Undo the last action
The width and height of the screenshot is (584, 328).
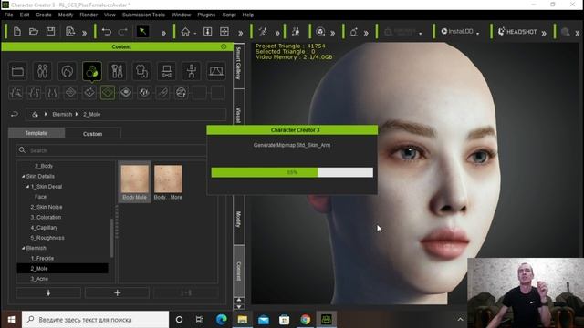click(x=107, y=32)
